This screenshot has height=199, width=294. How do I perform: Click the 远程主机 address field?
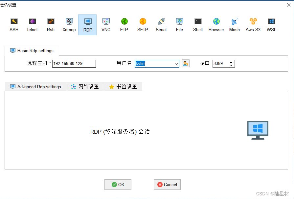click(x=74, y=63)
